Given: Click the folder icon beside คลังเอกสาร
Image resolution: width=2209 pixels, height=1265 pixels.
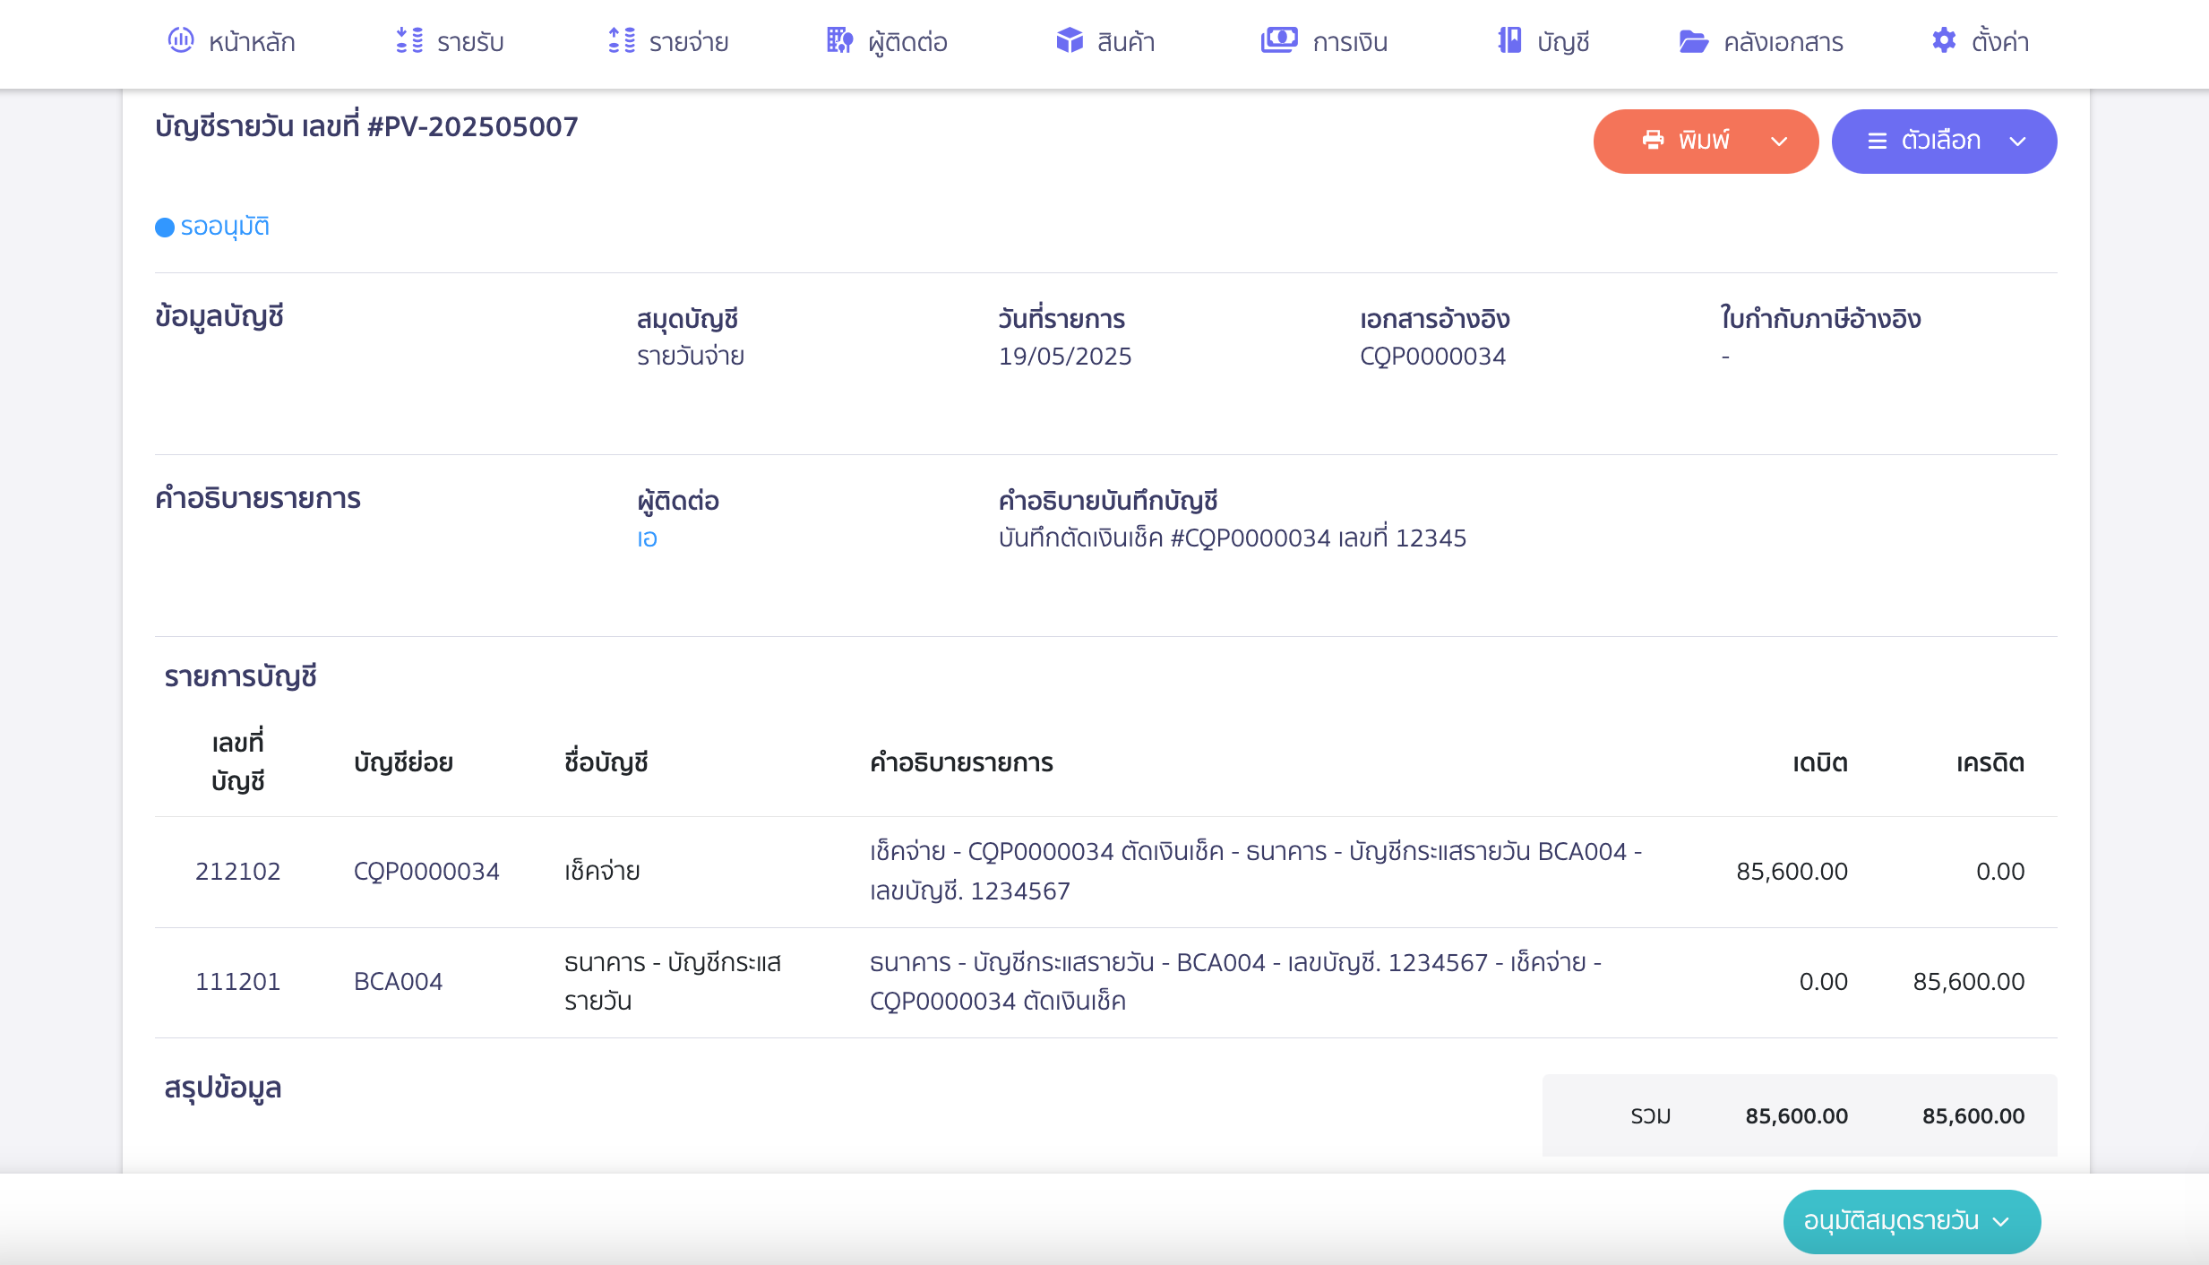Looking at the screenshot, I should [1693, 41].
